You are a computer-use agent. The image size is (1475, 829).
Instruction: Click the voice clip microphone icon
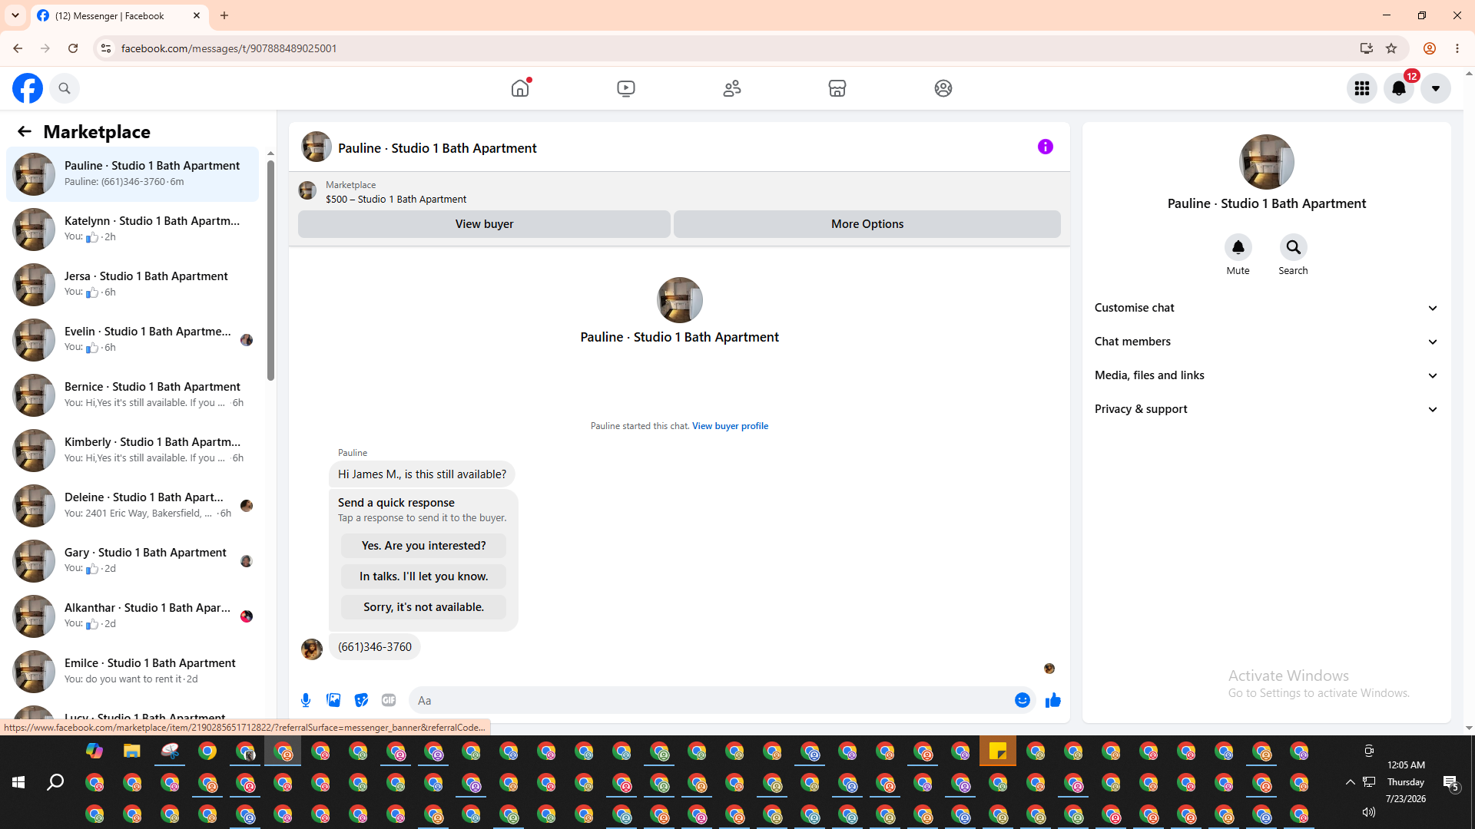(306, 700)
